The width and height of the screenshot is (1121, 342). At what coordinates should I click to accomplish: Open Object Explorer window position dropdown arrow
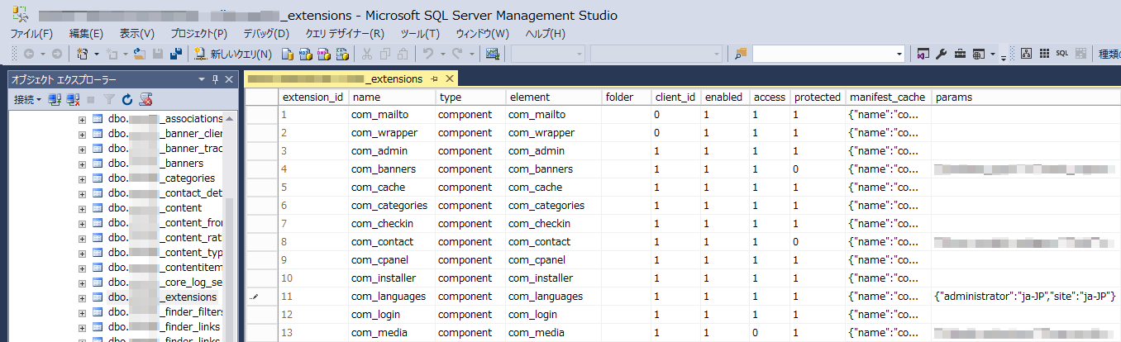click(201, 79)
